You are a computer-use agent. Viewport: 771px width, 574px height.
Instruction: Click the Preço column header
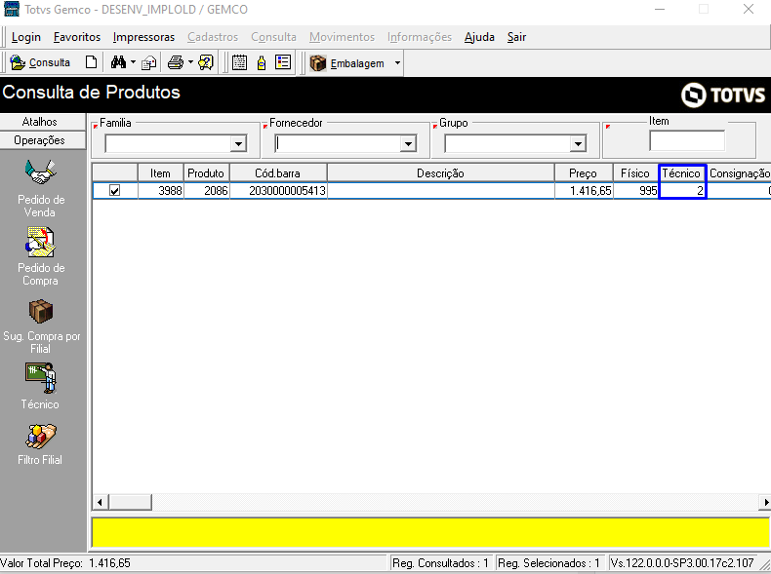(584, 172)
